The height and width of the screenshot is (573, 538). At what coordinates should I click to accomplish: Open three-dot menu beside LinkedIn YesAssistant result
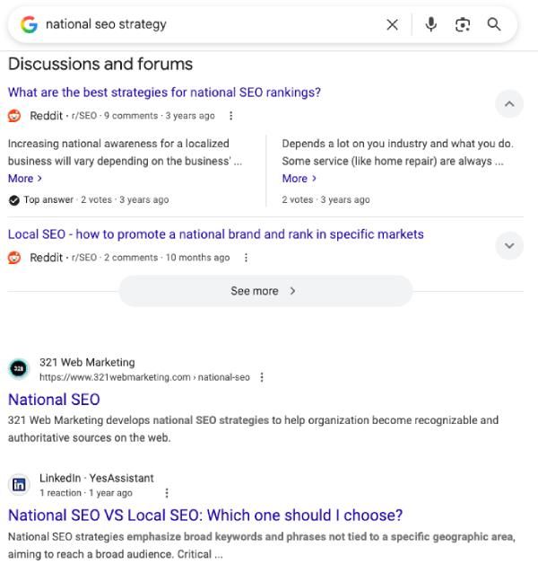pos(167,493)
